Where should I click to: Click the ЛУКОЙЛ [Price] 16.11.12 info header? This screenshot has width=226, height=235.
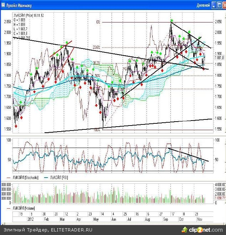[29, 16]
